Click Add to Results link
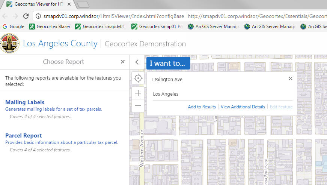Viewport: 327px width, 185px height. tap(202, 107)
